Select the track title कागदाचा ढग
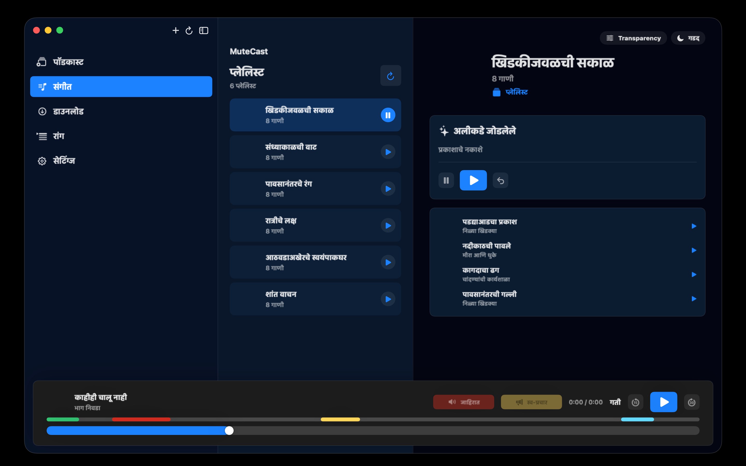This screenshot has height=466, width=746. pos(480,270)
